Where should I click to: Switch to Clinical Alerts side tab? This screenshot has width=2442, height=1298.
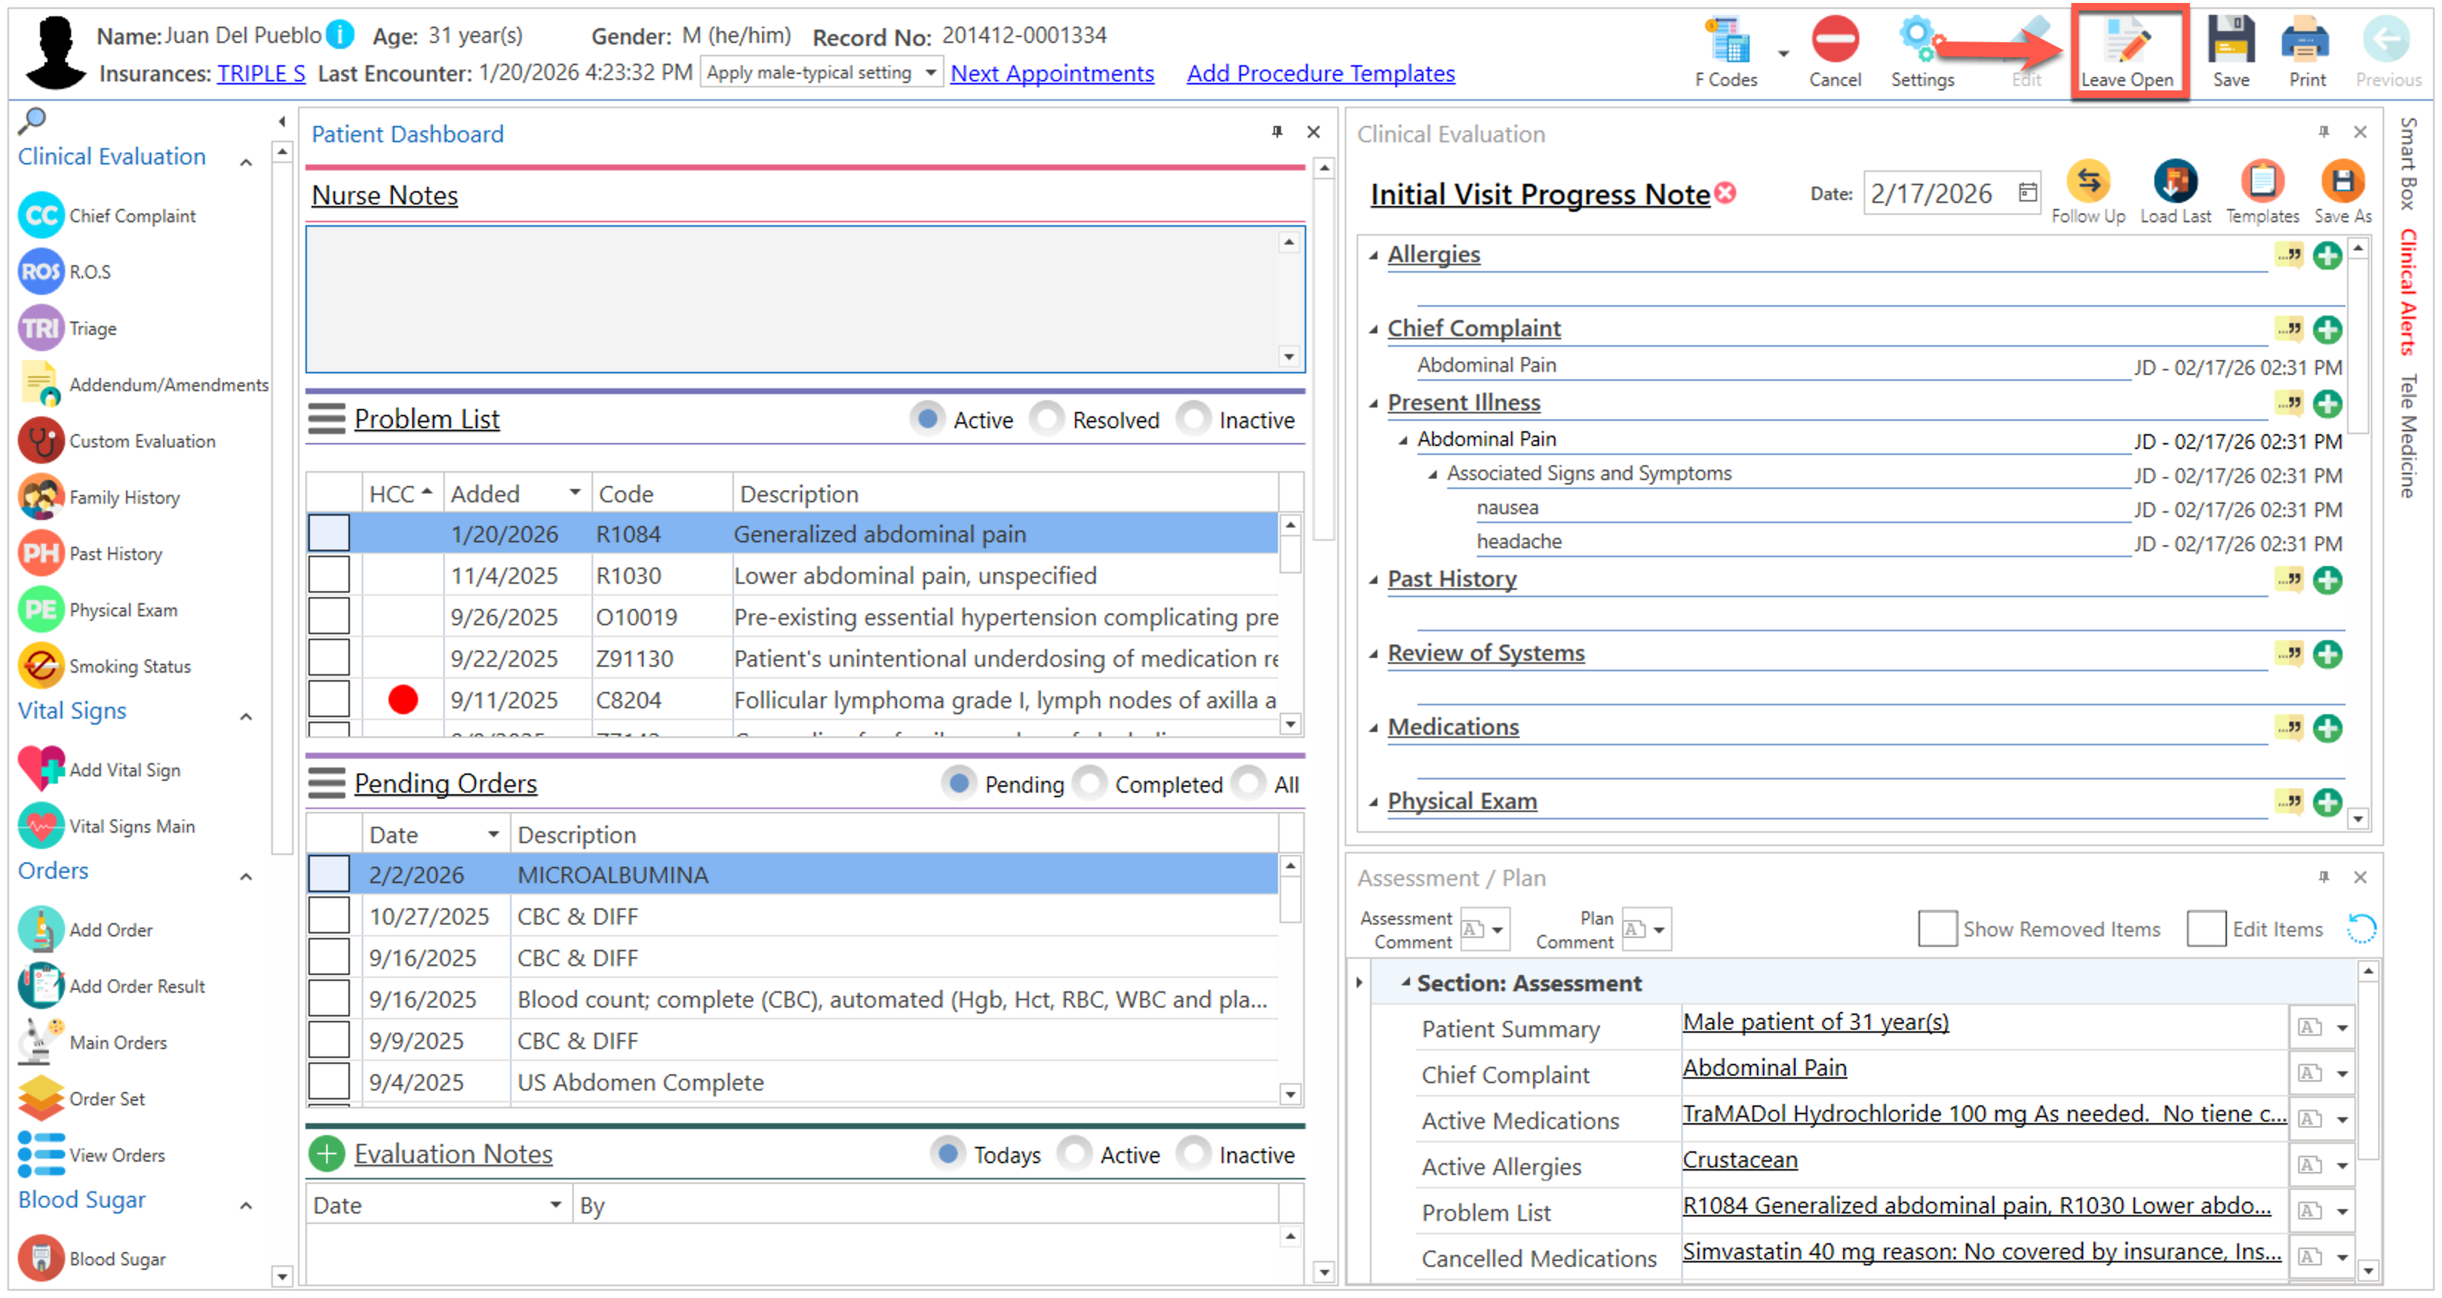pos(2407,293)
